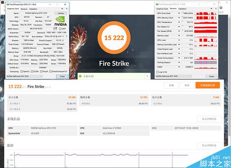Click the graphics score value 18 520
The height and width of the screenshot is (168, 231).
pyautogui.click(x=72, y=97)
